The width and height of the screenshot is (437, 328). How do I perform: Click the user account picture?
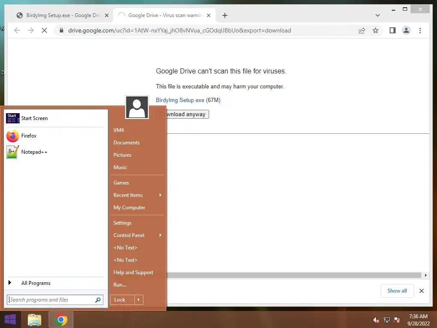137,107
